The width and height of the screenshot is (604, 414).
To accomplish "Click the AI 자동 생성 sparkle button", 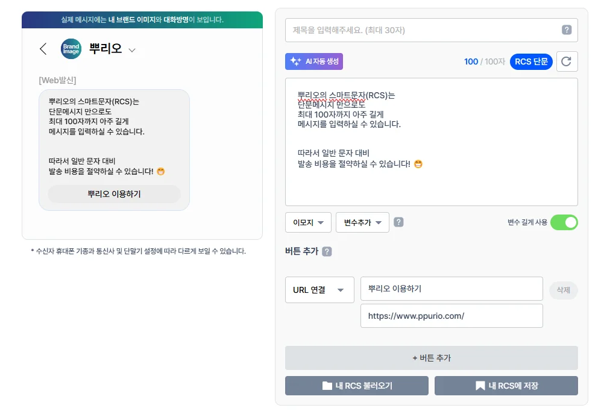I will 314,61.
